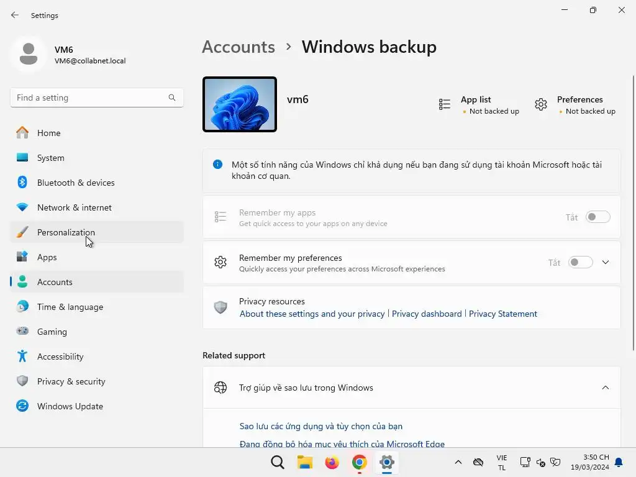Open the Home settings page

(97, 133)
